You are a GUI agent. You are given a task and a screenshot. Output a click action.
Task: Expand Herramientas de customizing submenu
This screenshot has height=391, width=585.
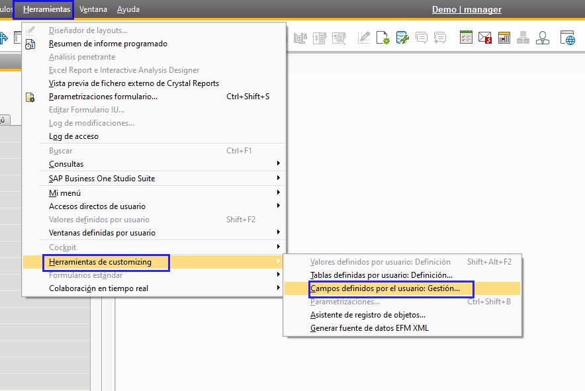click(279, 261)
